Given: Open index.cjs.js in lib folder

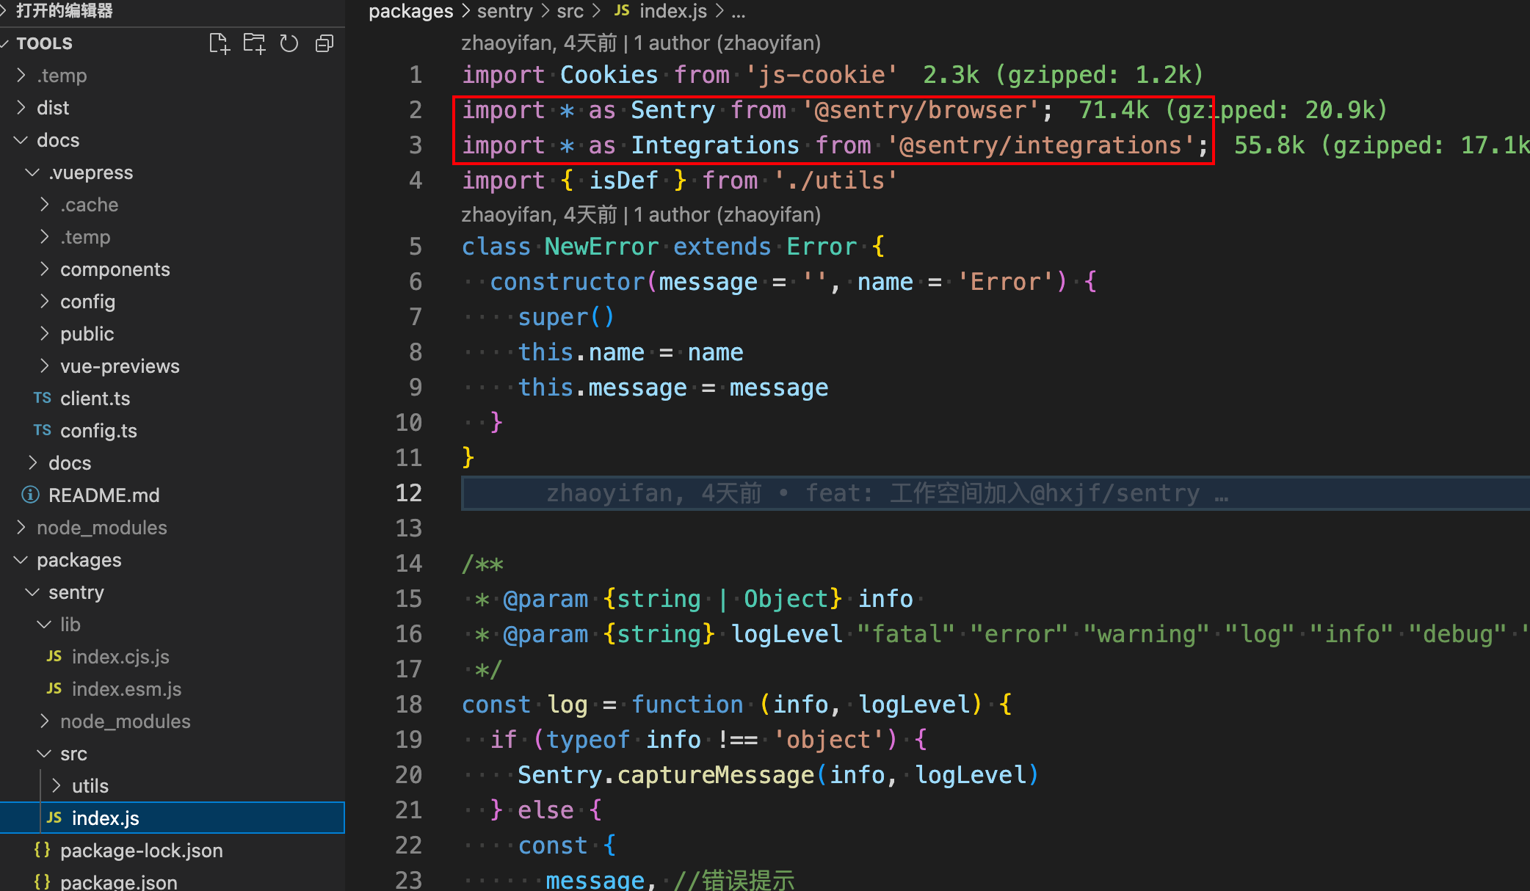Looking at the screenshot, I should click(120, 657).
